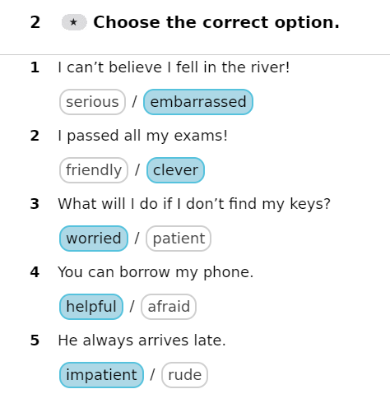Image resolution: width=390 pixels, height=403 pixels.
Task: Select 'rude' for question 5
Action: [184, 375]
